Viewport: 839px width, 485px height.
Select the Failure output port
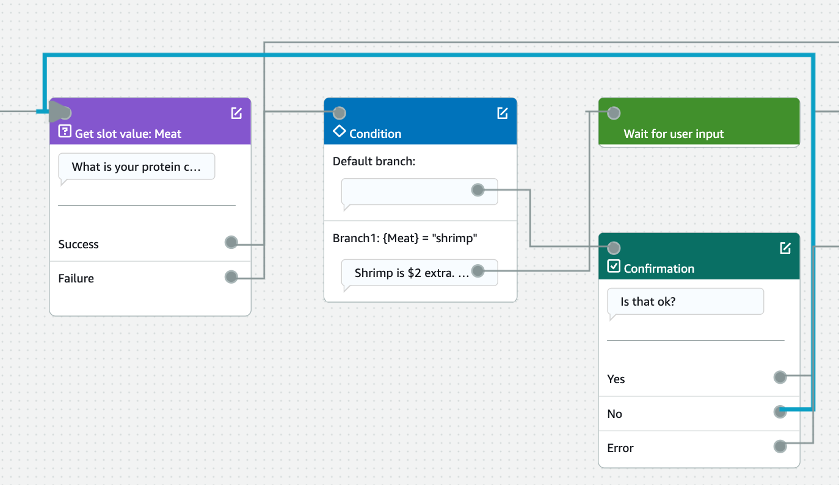(231, 277)
